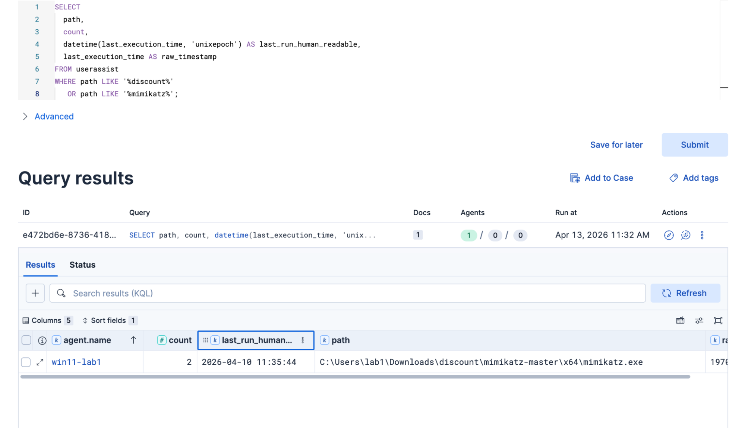This screenshot has height=428, width=745.
Task: Click the Run at date Apr 13, 2026
Action: tap(602, 235)
